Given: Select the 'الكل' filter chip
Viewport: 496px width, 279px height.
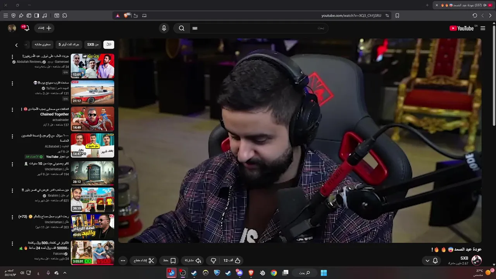Looking at the screenshot, I should tap(109, 45).
